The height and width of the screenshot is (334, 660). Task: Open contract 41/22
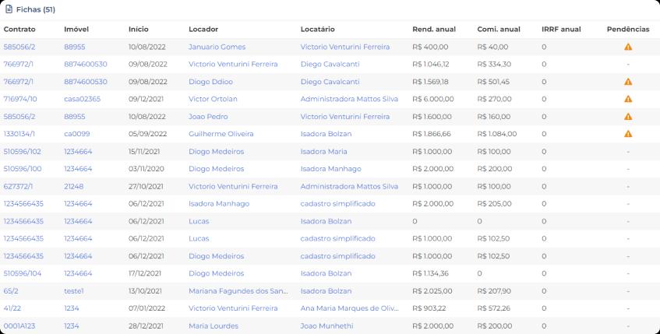click(12, 308)
